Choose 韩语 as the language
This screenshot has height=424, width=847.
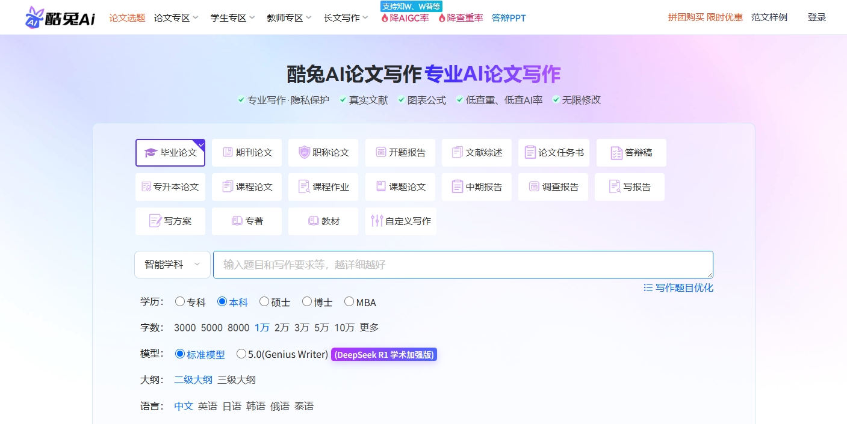pyautogui.click(x=256, y=406)
